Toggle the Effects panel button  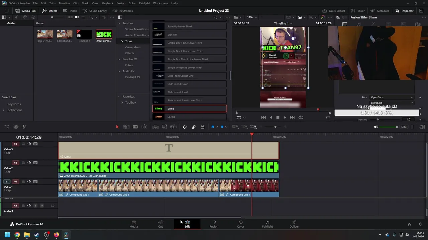(49, 11)
